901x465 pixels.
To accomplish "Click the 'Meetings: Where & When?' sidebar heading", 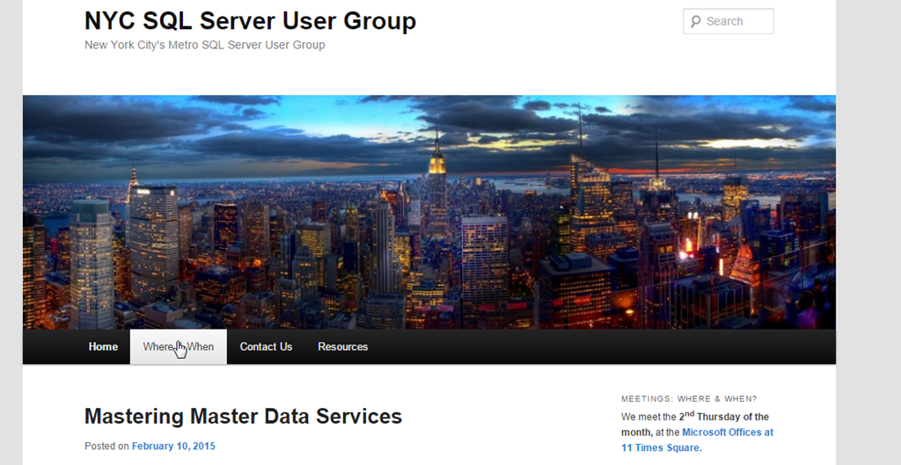I will 689,399.
